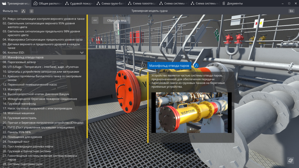Select item 20 Причал и Береговое погрузочное устройство

tap(44, 123)
